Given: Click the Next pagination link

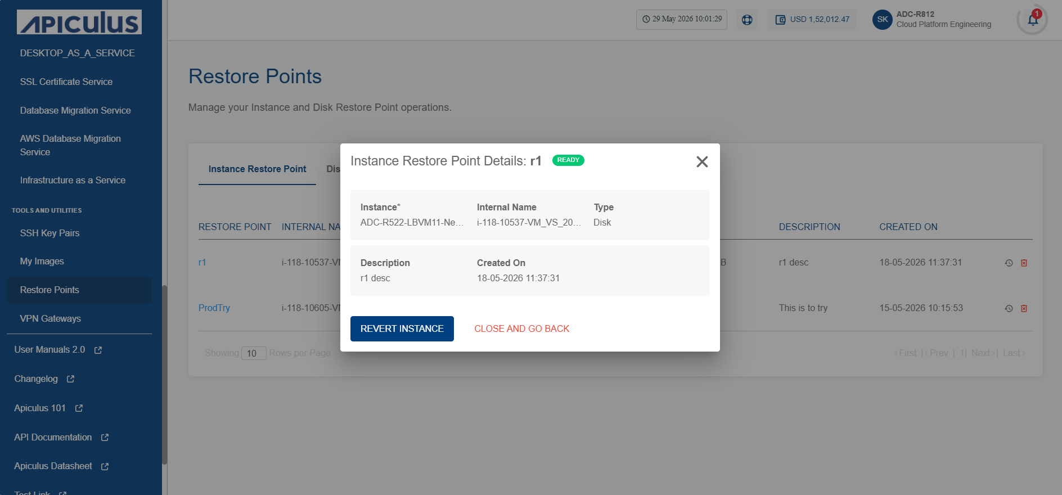Looking at the screenshot, I should click(x=982, y=353).
